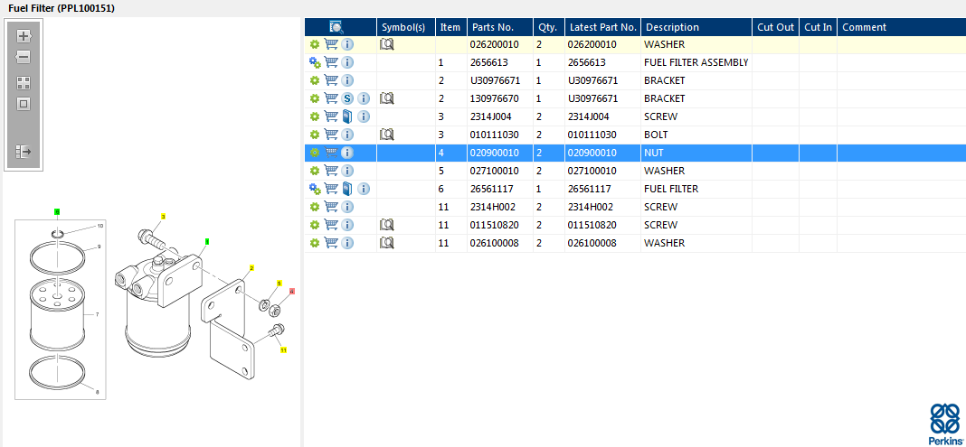This screenshot has height=447, width=966.
Task: Select callout 2 on the bracket
Action: coord(251,268)
